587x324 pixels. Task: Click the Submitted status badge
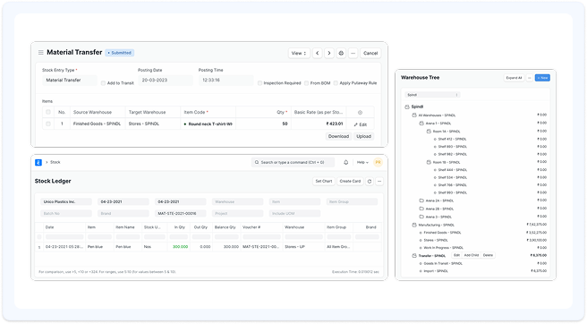(119, 53)
